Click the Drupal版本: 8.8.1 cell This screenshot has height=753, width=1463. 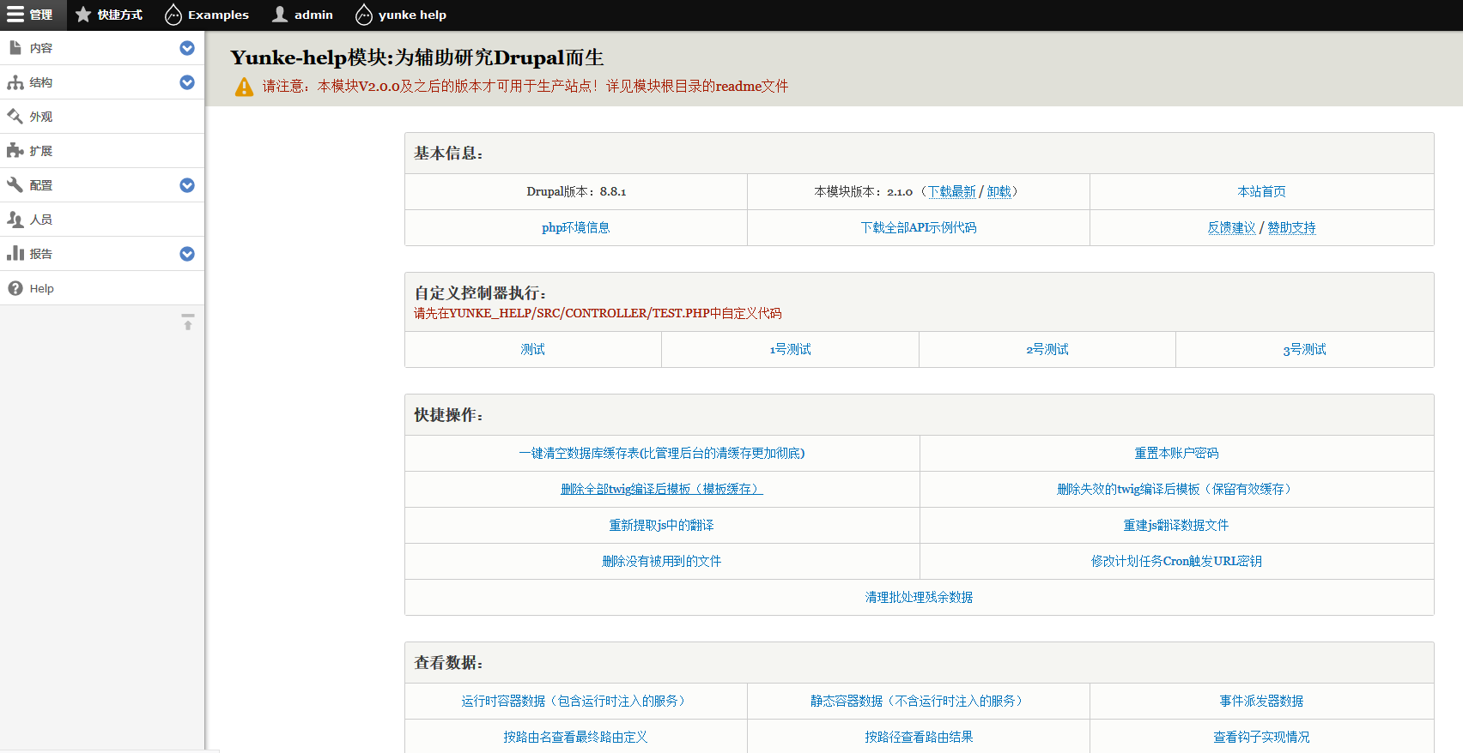(576, 191)
